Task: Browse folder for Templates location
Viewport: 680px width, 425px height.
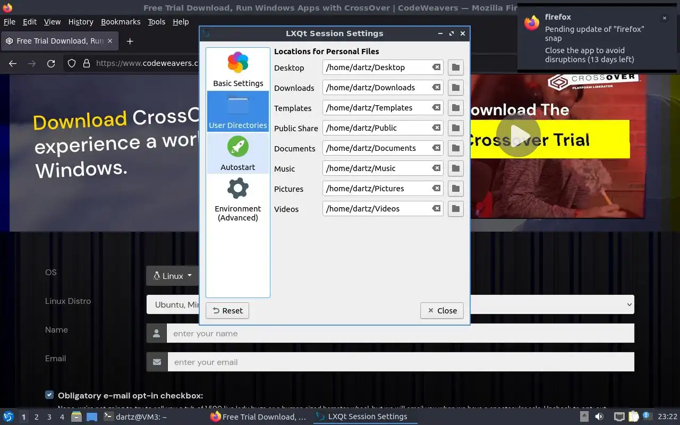Action: click(455, 108)
